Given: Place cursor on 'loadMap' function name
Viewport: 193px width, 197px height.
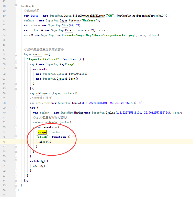Looking at the screenshot, I should [x=26, y=6].
